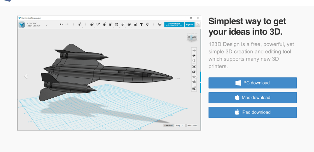The height and width of the screenshot is (152, 314).
Task: Toggle the grid snapping icon in navigation bar
Action: (194, 82)
